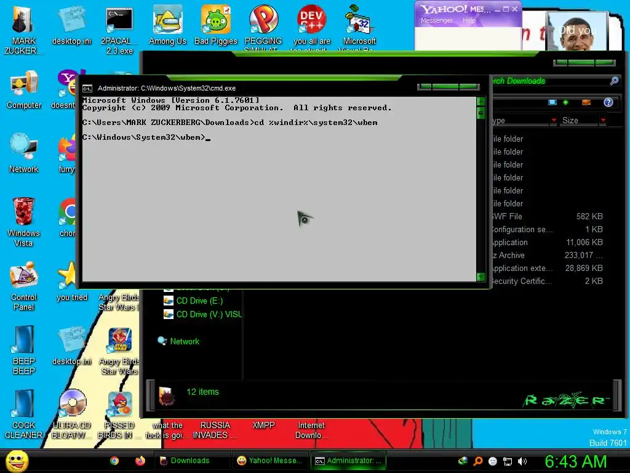The image size is (630, 473).
Task: Click the Obama avatar in Yahoo Messenger
Action: point(576,31)
